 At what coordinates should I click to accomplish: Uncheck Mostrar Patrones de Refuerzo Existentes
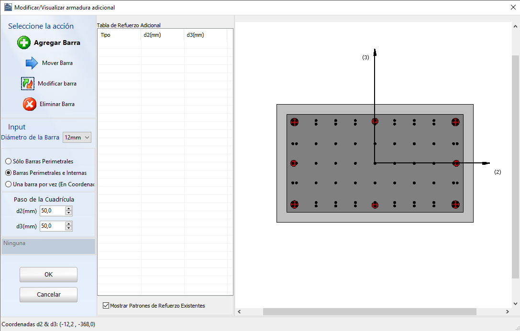coord(106,306)
